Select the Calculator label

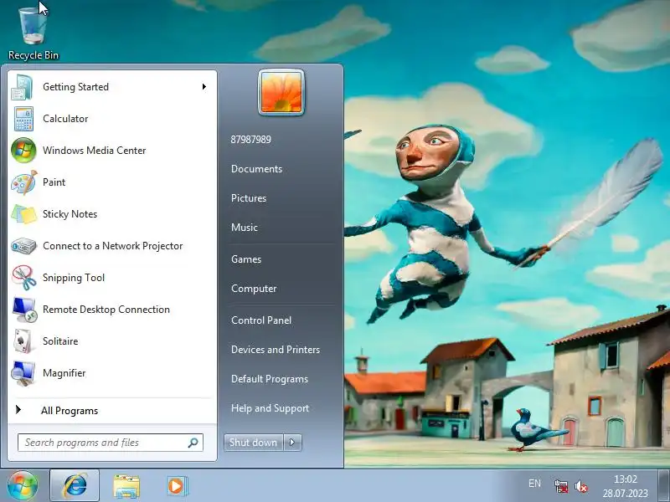pyautogui.click(x=65, y=119)
